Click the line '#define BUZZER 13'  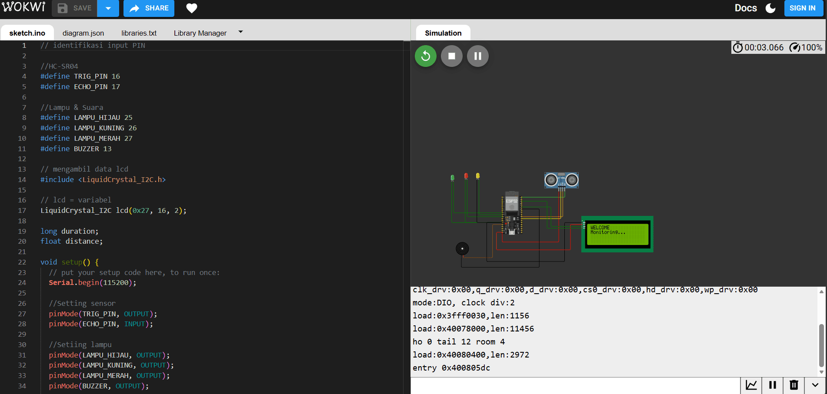pyautogui.click(x=76, y=149)
